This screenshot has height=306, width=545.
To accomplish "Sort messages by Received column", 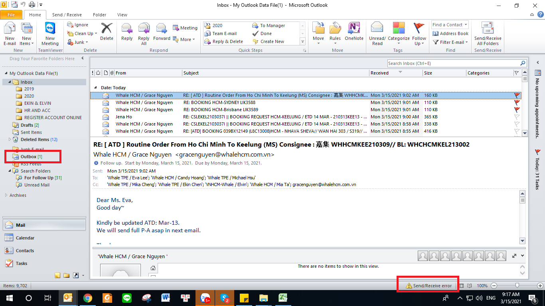I will (395, 73).
